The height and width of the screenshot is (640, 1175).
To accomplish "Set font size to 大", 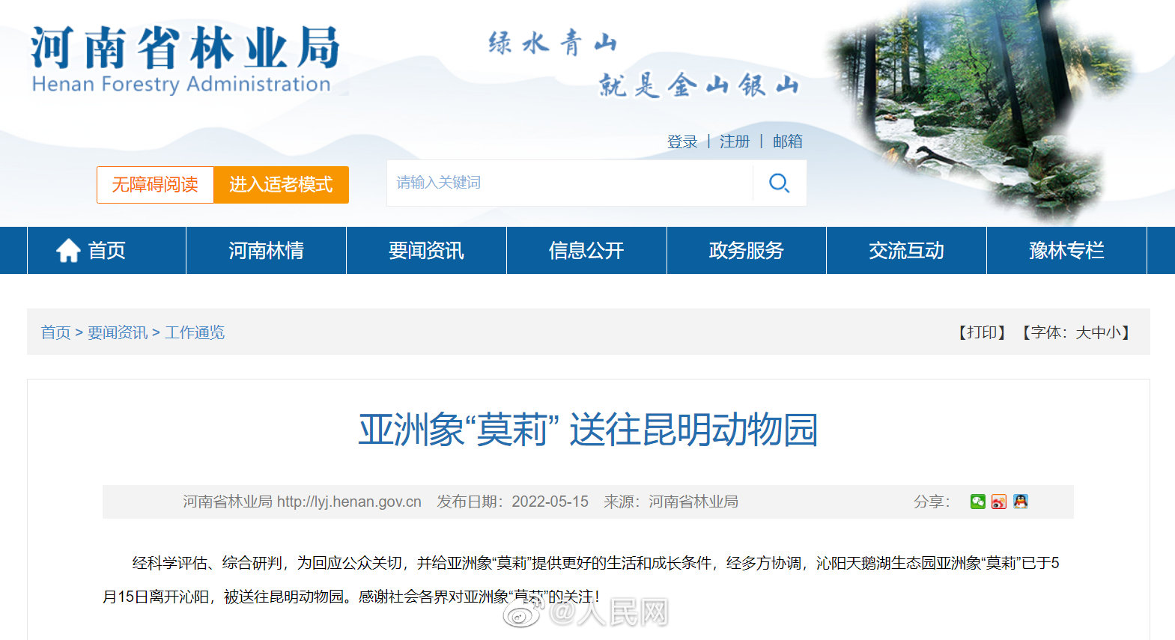I will pos(1083,332).
